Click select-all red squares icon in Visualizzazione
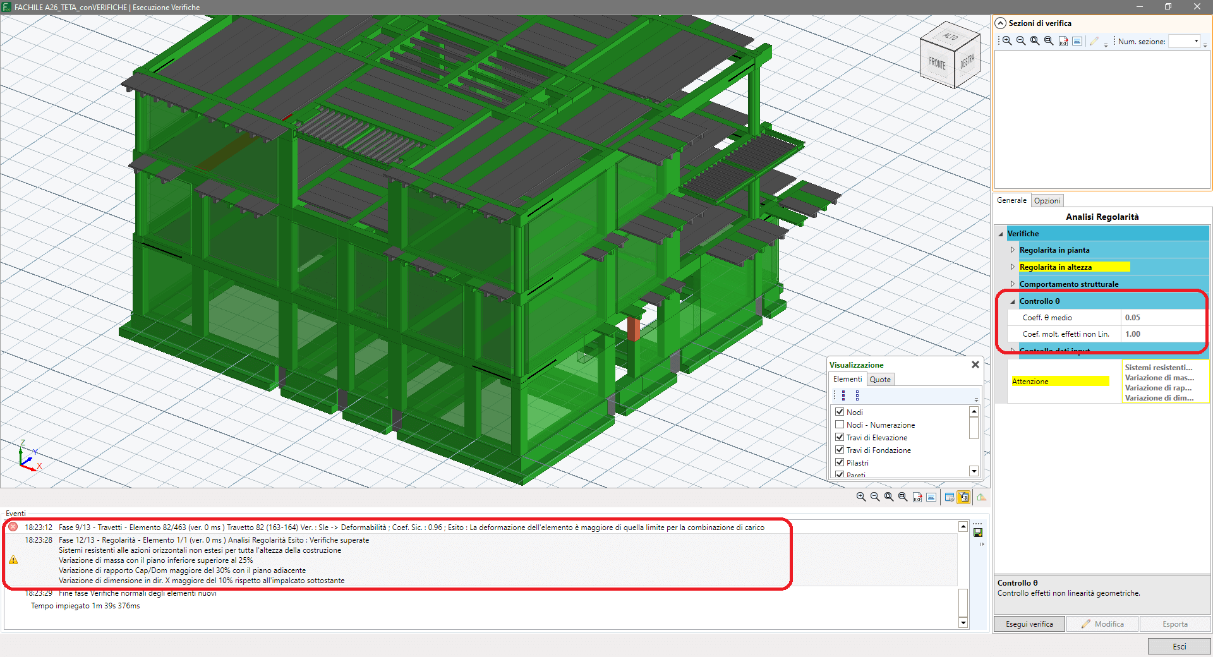The image size is (1213, 657). click(x=843, y=395)
